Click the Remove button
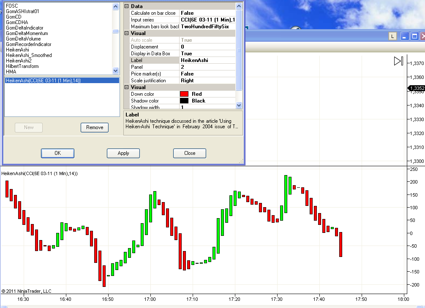 (x=95, y=127)
